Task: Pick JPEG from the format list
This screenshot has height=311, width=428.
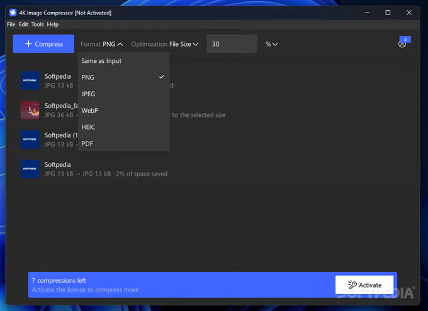Action: (89, 94)
